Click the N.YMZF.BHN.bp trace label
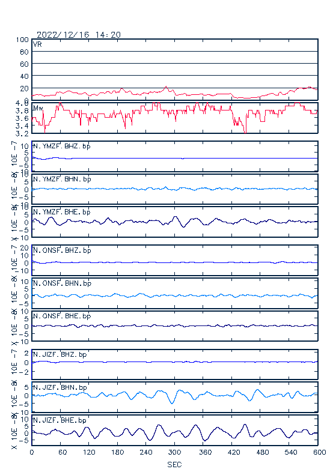333x469 pixels. coord(62,179)
